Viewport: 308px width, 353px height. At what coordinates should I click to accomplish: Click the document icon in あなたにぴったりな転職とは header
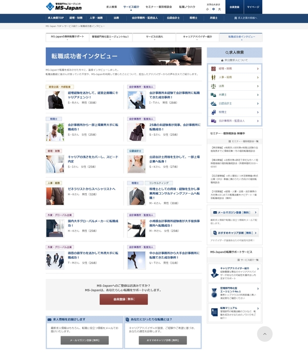pyautogui.click(x=128, y=319)
